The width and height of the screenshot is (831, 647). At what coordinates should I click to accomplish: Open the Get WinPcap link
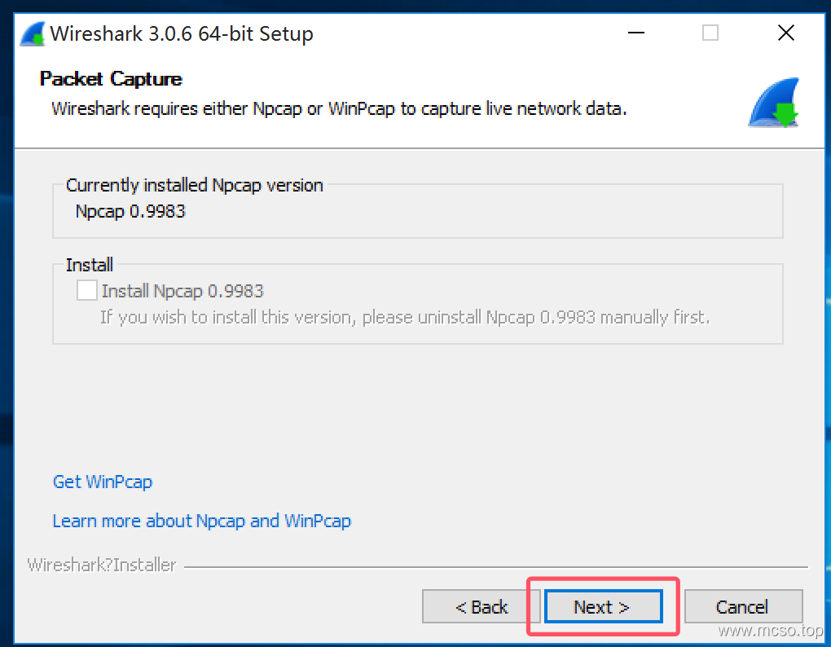pyautogui.click(x=103, y=482)
